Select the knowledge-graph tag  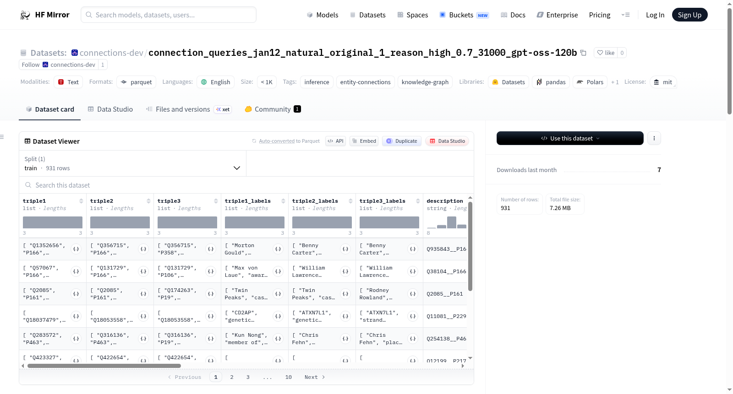point(425,82)
